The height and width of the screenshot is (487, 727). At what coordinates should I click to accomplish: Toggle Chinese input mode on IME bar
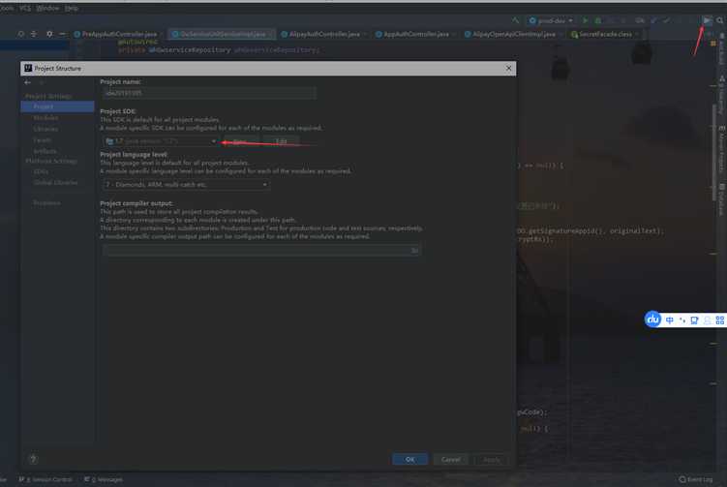point(670,320)
